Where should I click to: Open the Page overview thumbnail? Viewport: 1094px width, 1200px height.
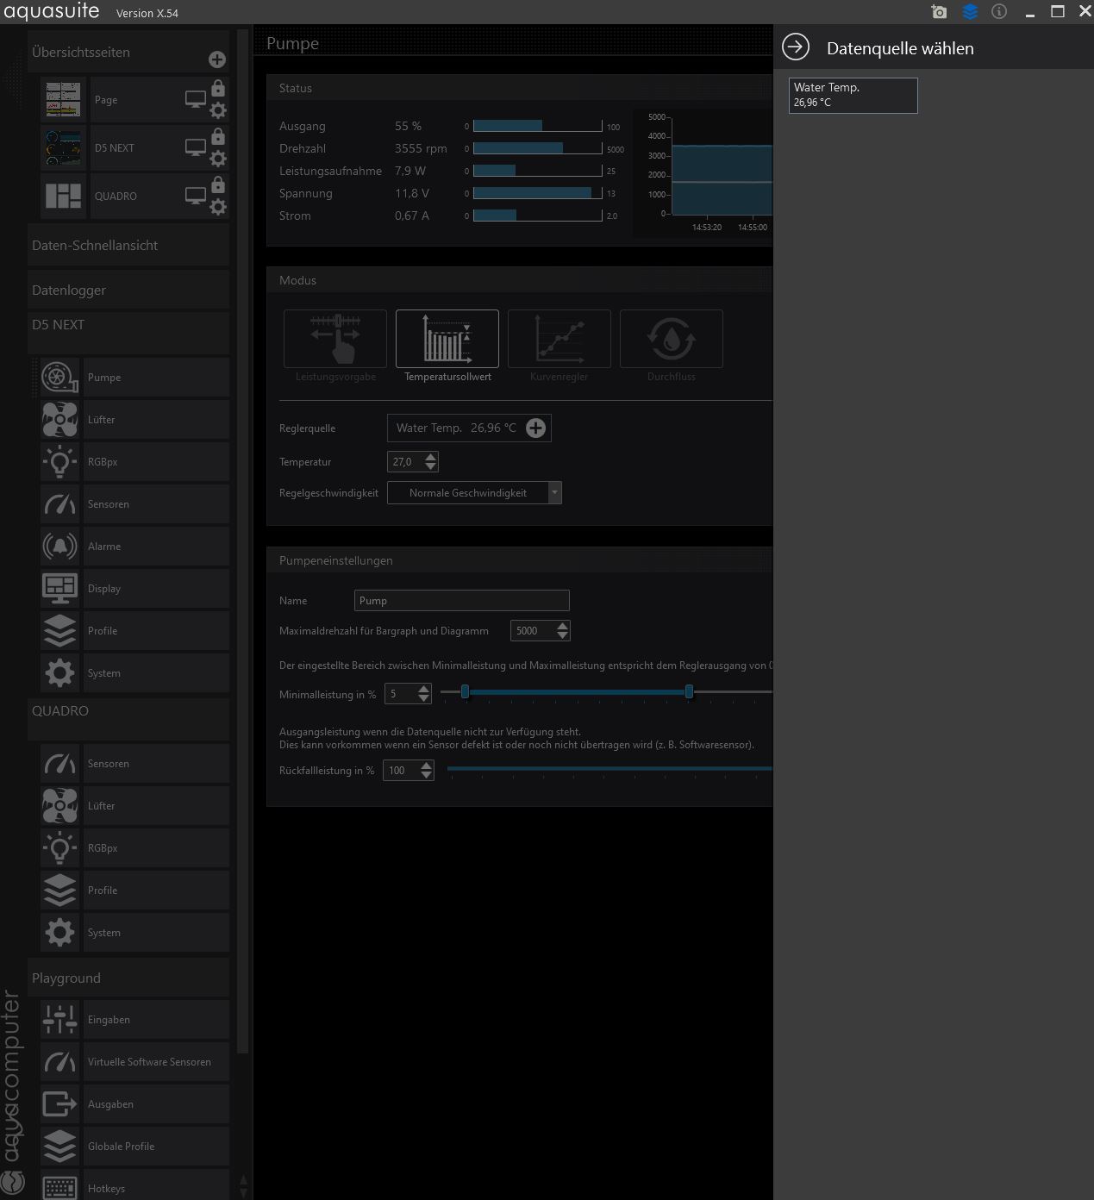64,100
